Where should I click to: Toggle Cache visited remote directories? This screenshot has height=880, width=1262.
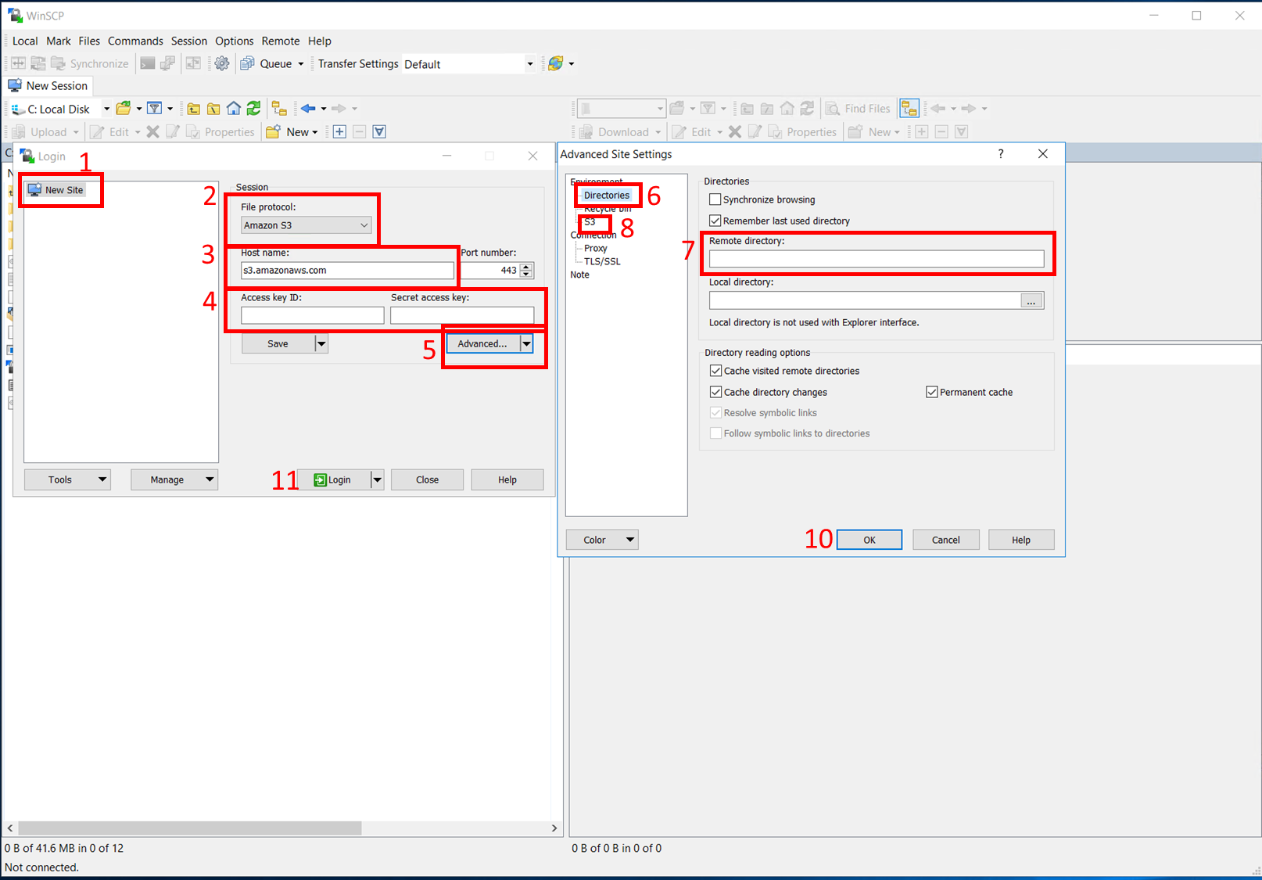(x=715, y=371)
